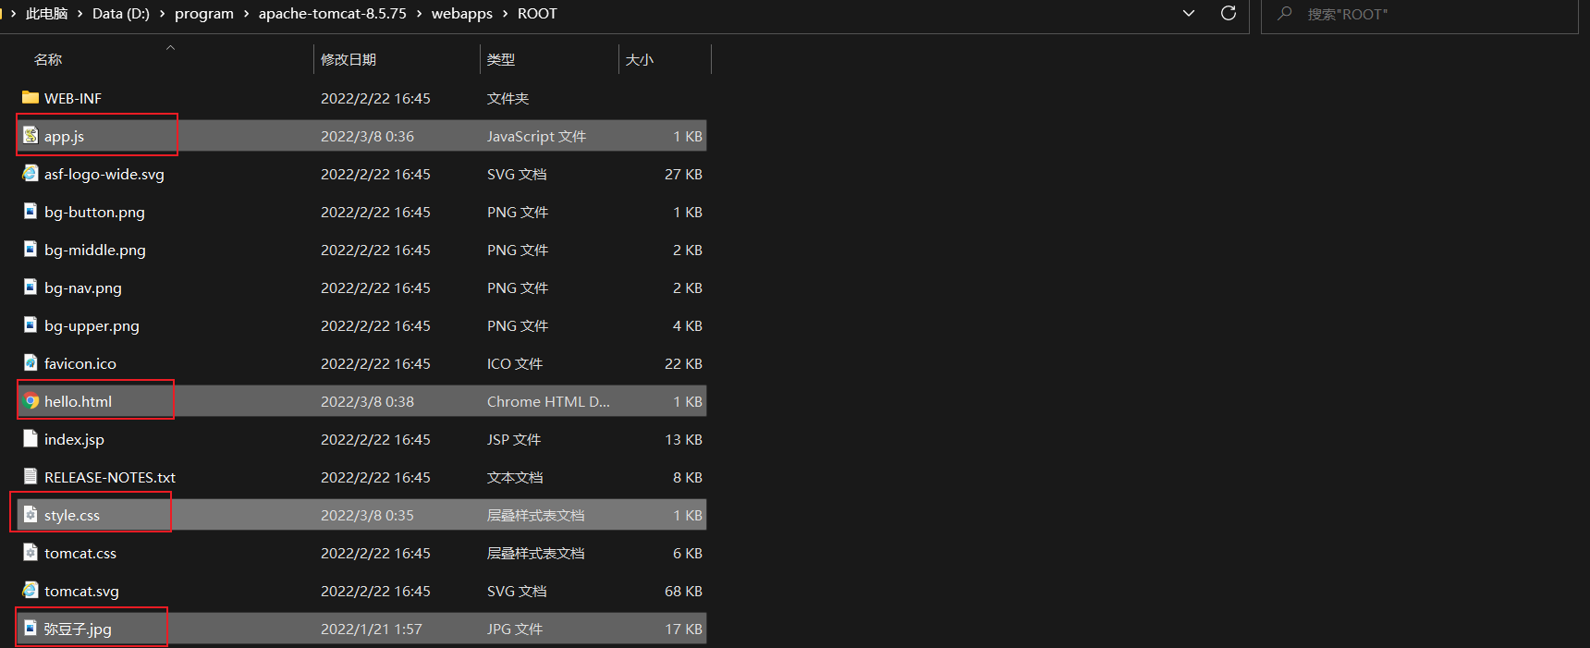Click the asf-logo-wide.svg file icon

point(31,173)
